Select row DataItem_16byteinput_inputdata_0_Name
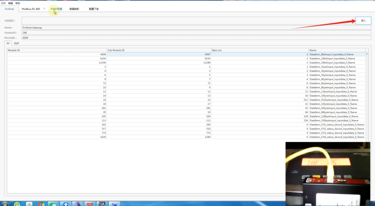The width and height of the screenshot is (375, 206). (x=186, y=96)
